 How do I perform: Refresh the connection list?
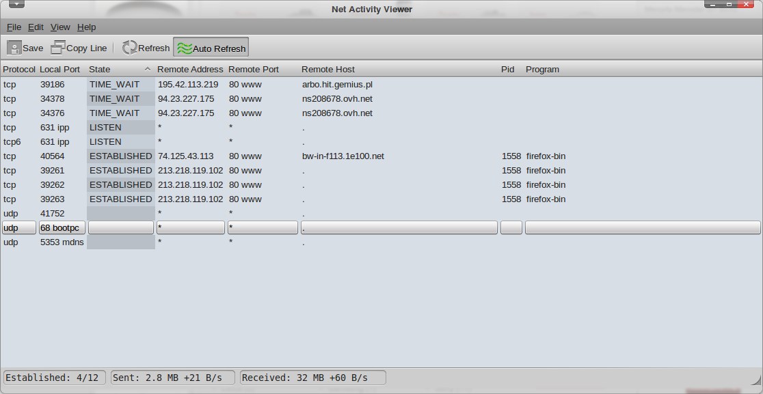(146, 48)
